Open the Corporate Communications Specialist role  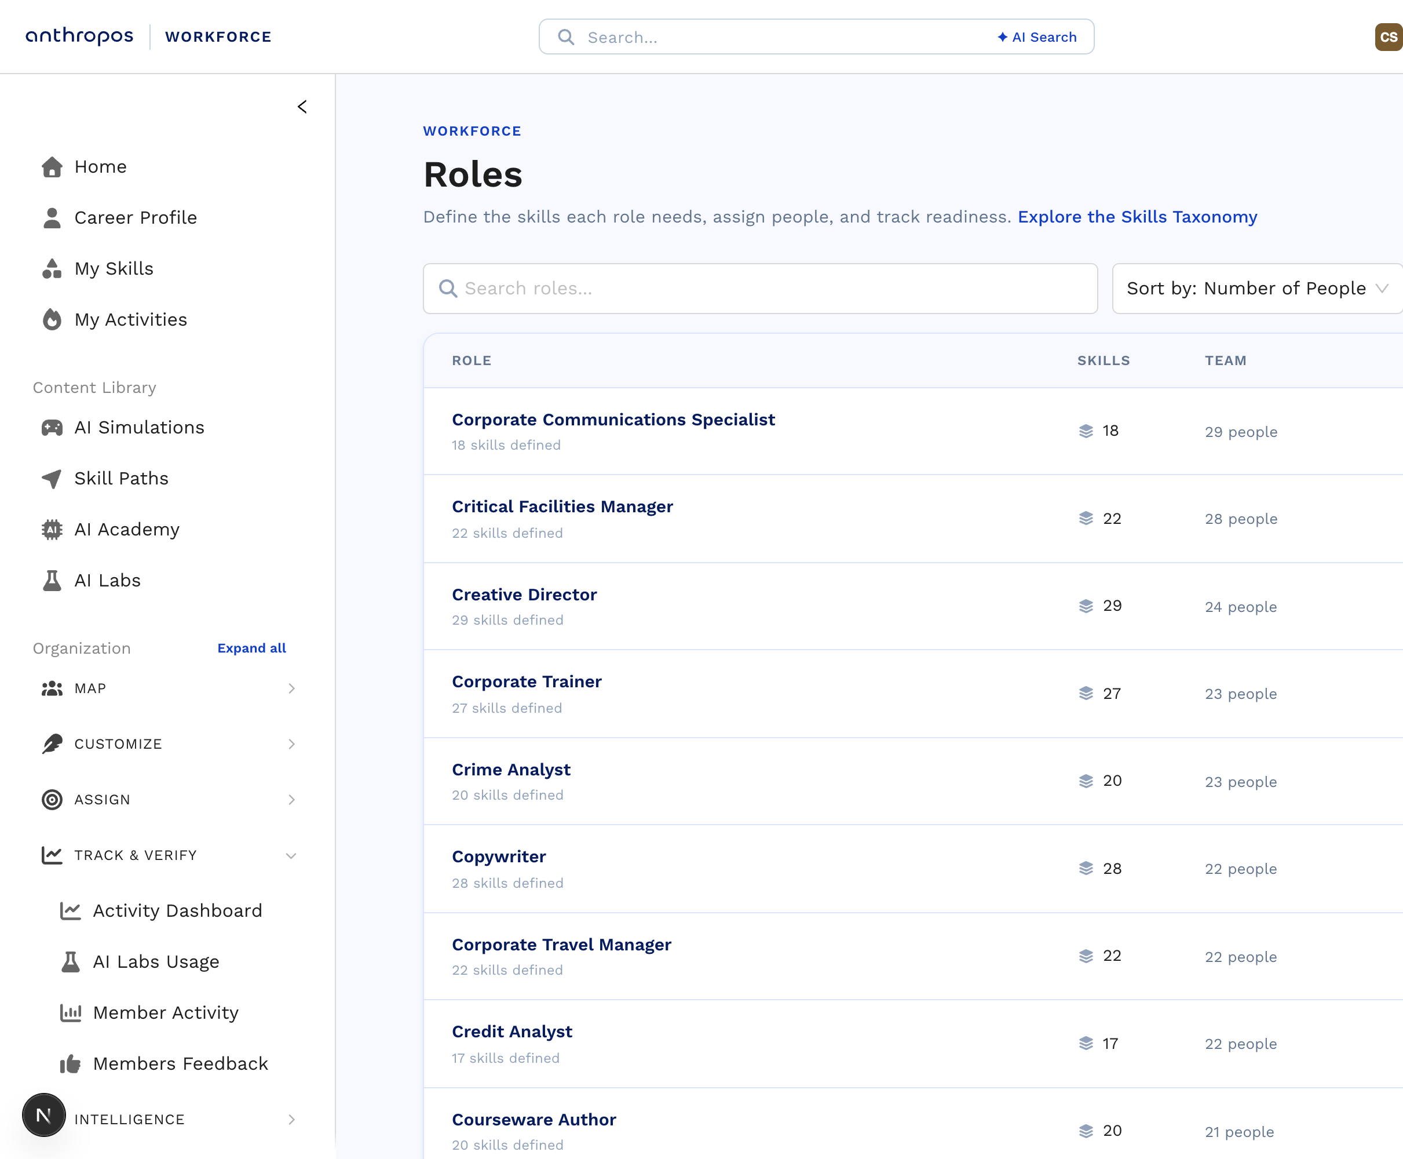[613, 420]
